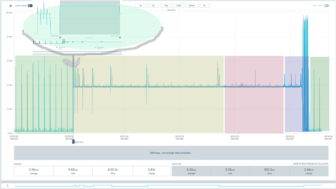Click the selection charge 2.66 mC box

309,171
